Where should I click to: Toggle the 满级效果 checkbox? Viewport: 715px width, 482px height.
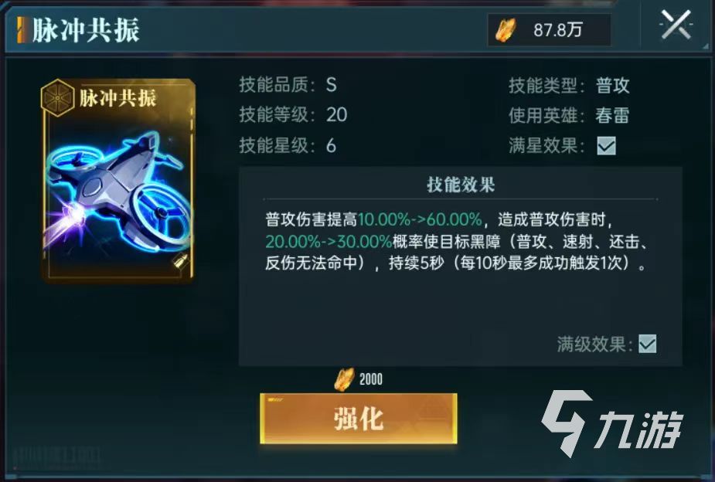click(648, 344)
